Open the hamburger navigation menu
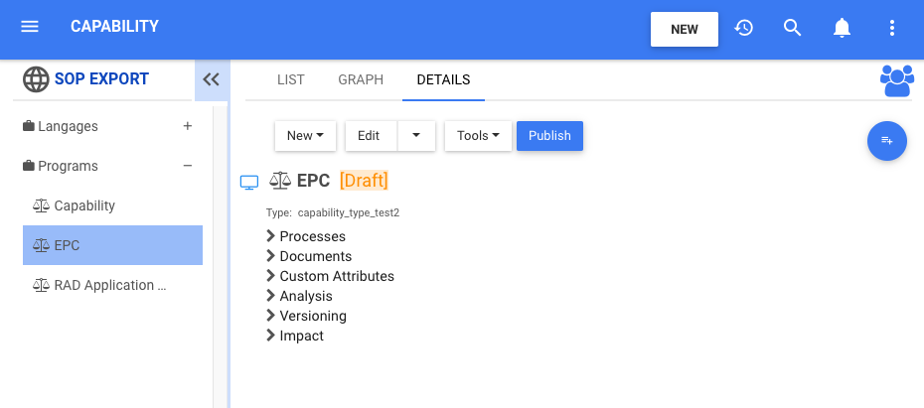This screenshot has width=924, height=408. (x=30, y=27)
